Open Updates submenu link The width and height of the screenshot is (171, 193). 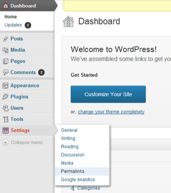point(13,25)
